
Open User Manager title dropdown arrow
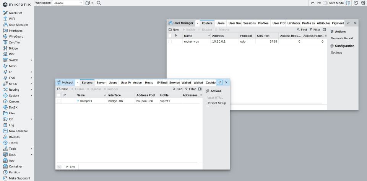click(x=197, y=23)
